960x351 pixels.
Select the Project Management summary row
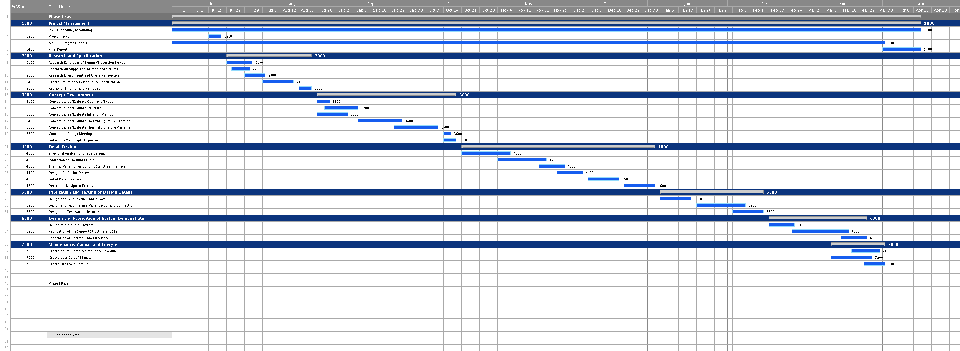[69, 24]
